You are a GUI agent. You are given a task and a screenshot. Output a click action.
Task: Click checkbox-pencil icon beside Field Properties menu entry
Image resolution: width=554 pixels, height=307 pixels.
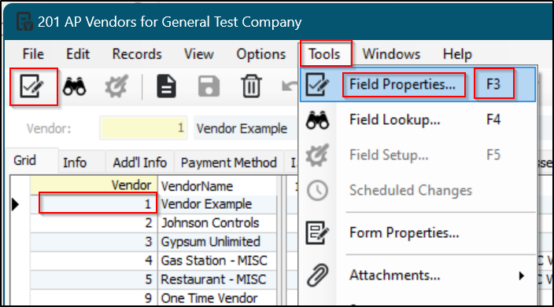pyautogui.click(x=317, y=85)
